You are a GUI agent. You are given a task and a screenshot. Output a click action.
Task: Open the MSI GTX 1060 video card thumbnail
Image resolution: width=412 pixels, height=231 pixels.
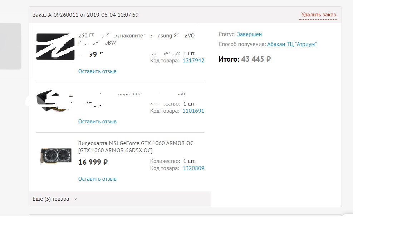click(x=55, y=156)
